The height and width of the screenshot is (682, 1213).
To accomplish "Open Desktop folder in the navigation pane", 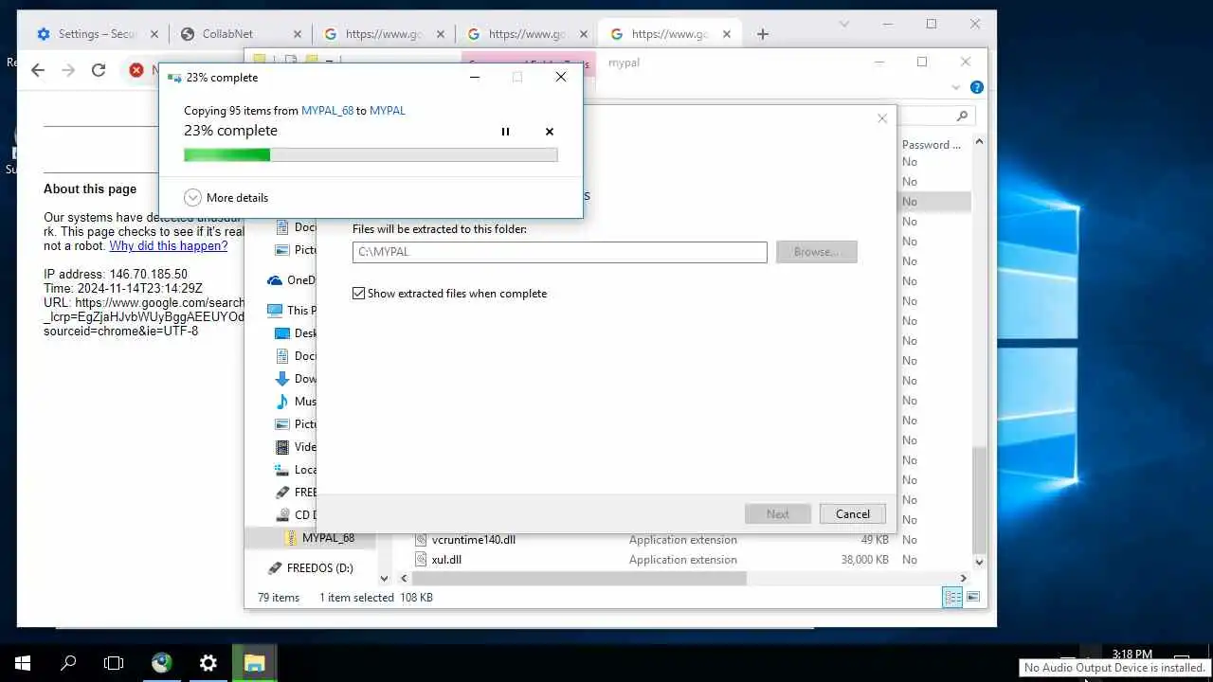I will coord(295,333).
